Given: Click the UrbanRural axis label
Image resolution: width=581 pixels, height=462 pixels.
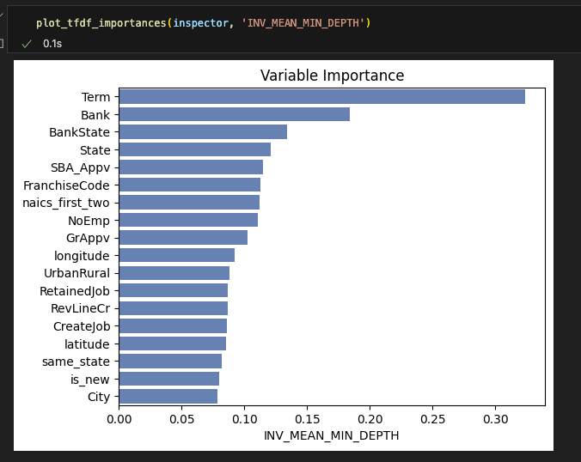Looking at the screenshot, I should (76, 273).
